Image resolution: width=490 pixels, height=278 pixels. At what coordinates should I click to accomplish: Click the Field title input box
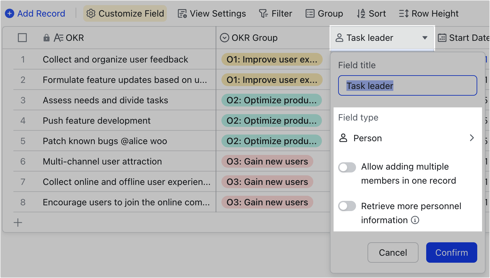[408, 85]
